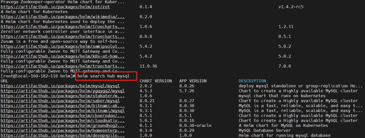Click app version 1.2.11
Screen dimensions: 365x138
point(286,27)
